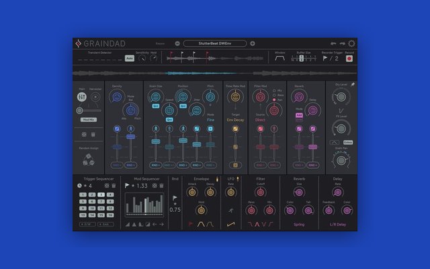
Task: Open the Source dropdown showing Direct
Action: pos(260,120)
